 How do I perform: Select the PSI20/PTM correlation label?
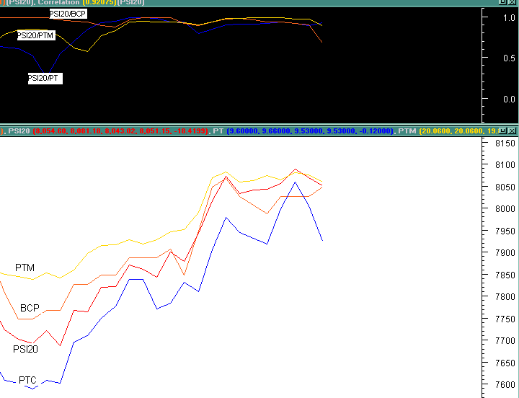click(x=35, y=35)
